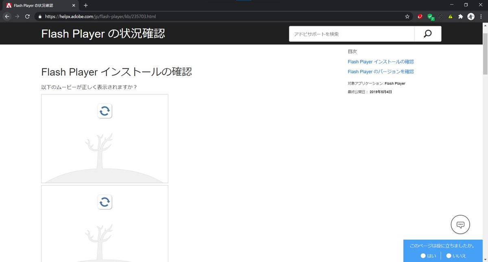Open the Extensions puzzle piece menu
The image size is (488, 262).
click(460, 17)
